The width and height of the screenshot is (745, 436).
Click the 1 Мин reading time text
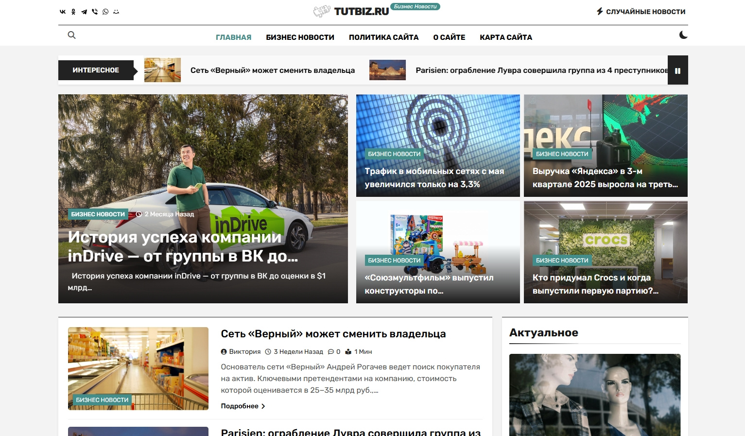tap(363, 352)
